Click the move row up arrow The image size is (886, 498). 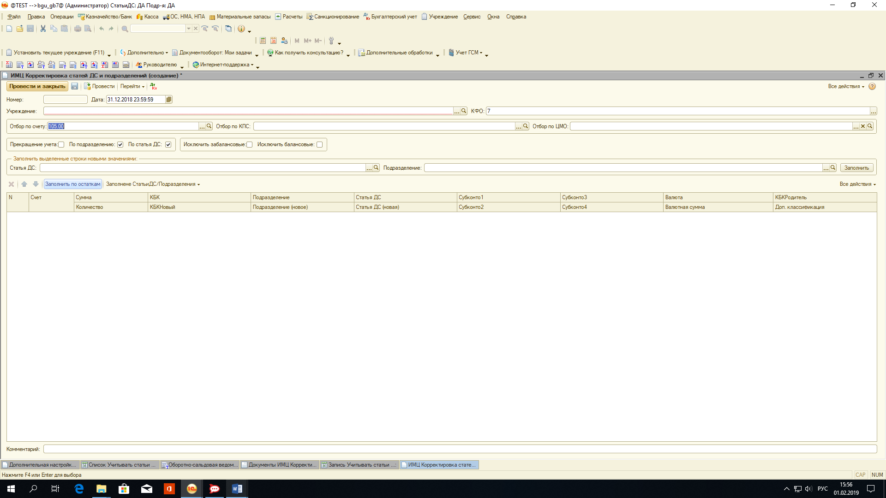(24, 184)
